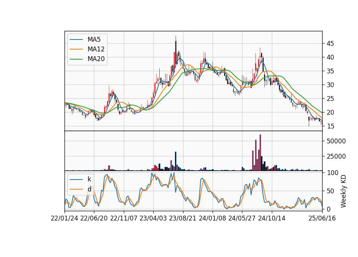Click the volume axis value 25000
This screenshot has height=257, width=358.
336,156
